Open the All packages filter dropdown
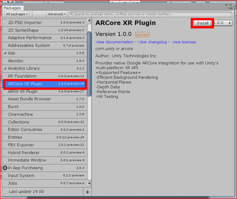The image size is (237, 199). pyautogui.click(x=17, y=14)
